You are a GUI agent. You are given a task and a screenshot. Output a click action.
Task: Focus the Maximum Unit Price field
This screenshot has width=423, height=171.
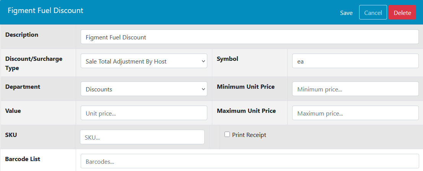(x=355, y=113)
